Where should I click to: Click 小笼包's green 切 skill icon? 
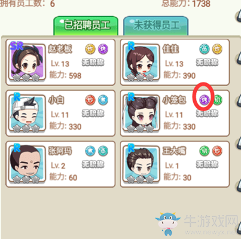click(x=218, y=100)
